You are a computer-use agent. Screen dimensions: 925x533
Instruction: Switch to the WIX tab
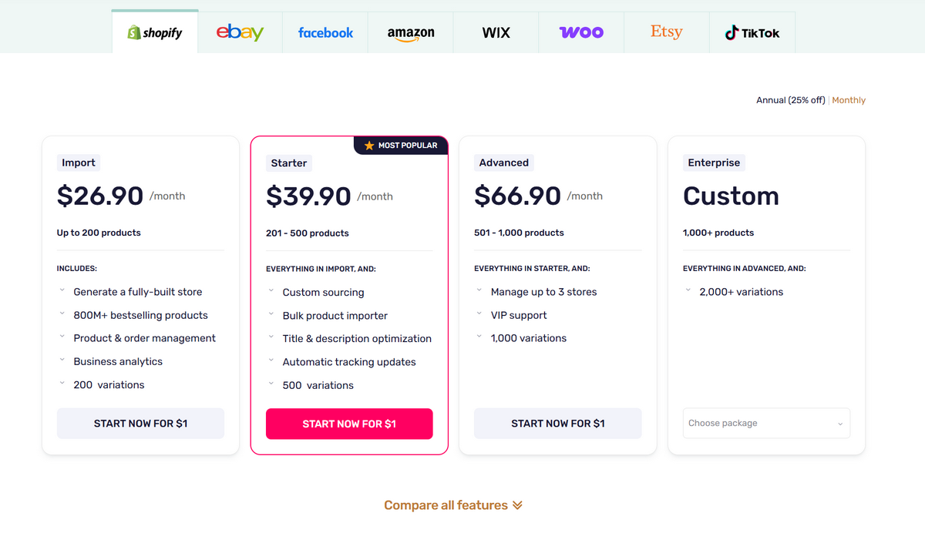496,32
